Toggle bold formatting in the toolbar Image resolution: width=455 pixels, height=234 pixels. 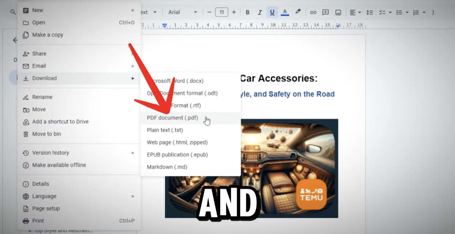click(248, 12)
